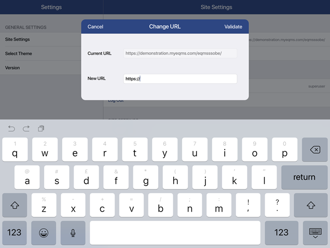Tap the backspace delete key
The height and width of the screenshot is (248, 330).
315,150
